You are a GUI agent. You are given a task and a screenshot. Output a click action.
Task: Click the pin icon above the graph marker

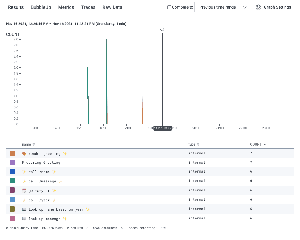[162, 30]
